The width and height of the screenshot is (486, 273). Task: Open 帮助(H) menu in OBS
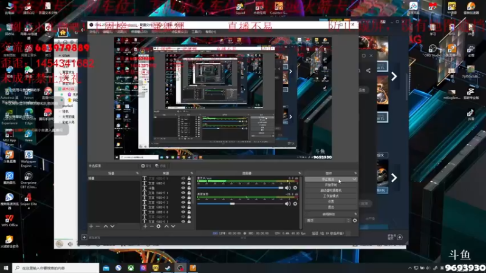click(211, 32)
